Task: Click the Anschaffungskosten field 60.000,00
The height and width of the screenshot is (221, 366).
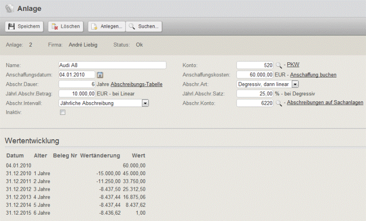Action: coord(255,75)
